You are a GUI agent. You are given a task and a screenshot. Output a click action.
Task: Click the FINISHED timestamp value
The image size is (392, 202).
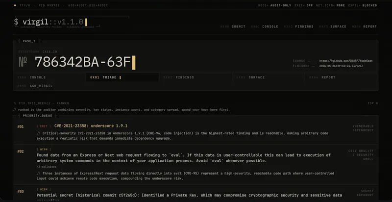341,66
